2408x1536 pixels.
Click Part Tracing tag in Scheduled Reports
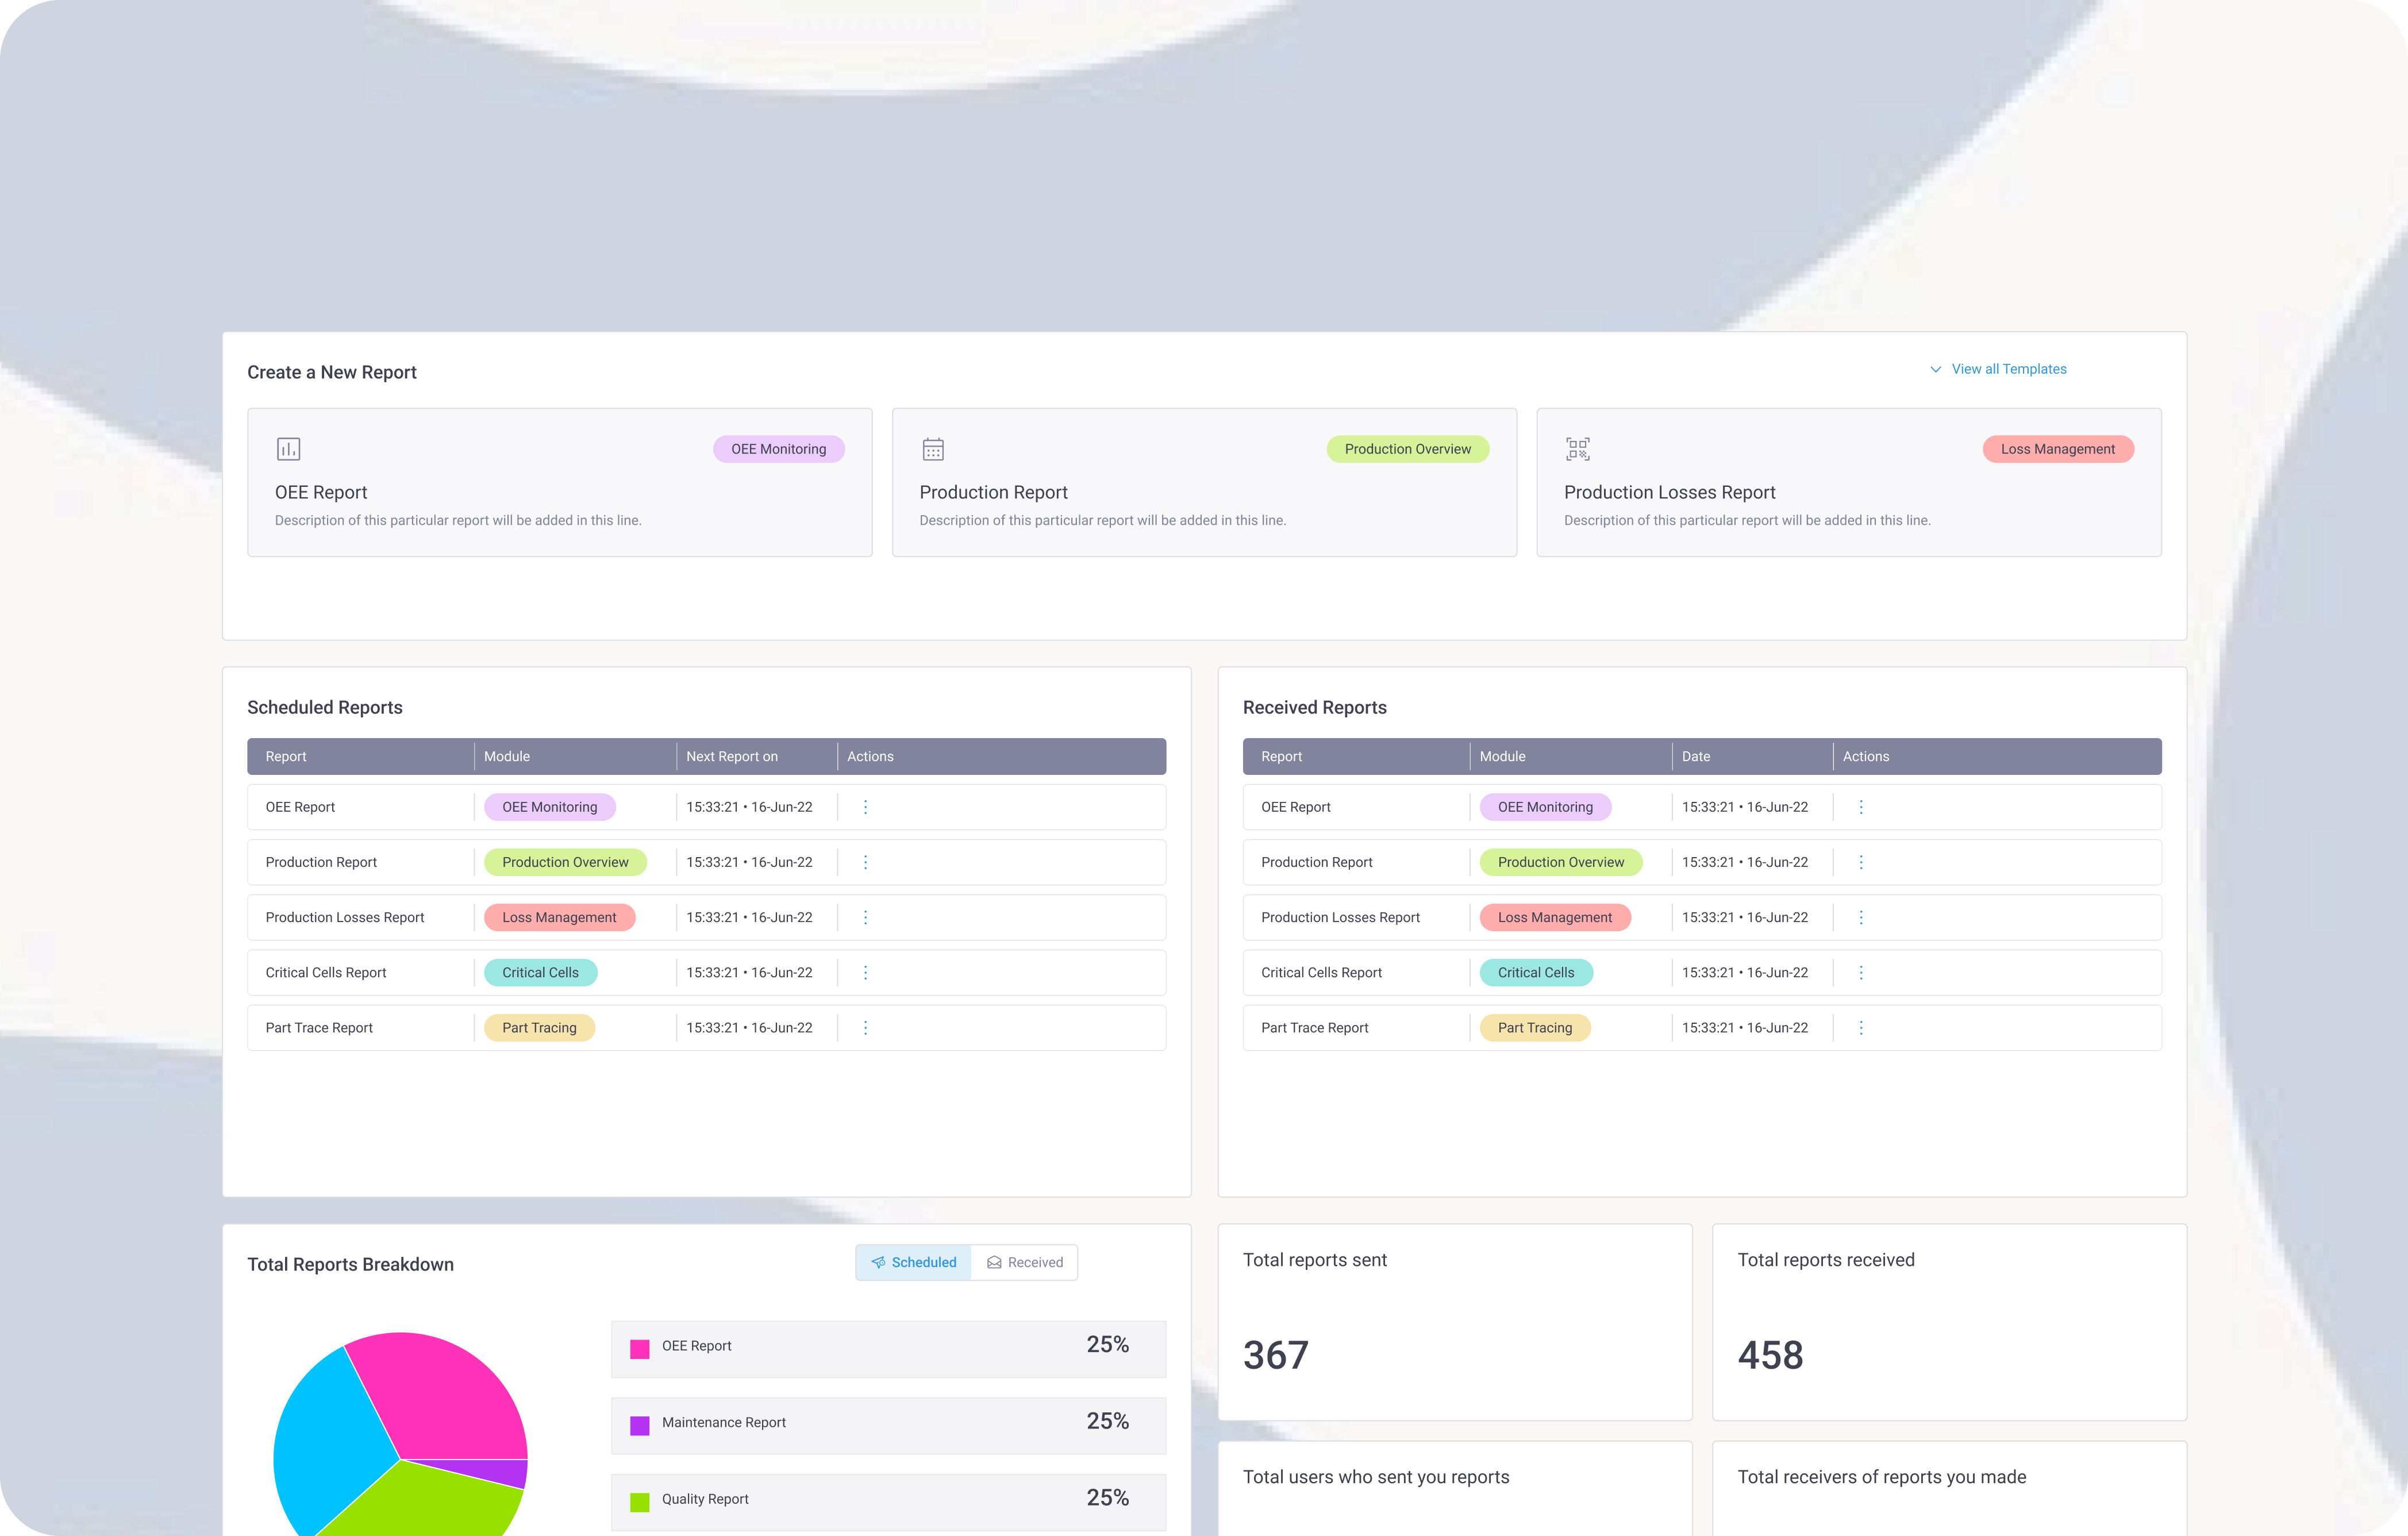(539, 1027)
